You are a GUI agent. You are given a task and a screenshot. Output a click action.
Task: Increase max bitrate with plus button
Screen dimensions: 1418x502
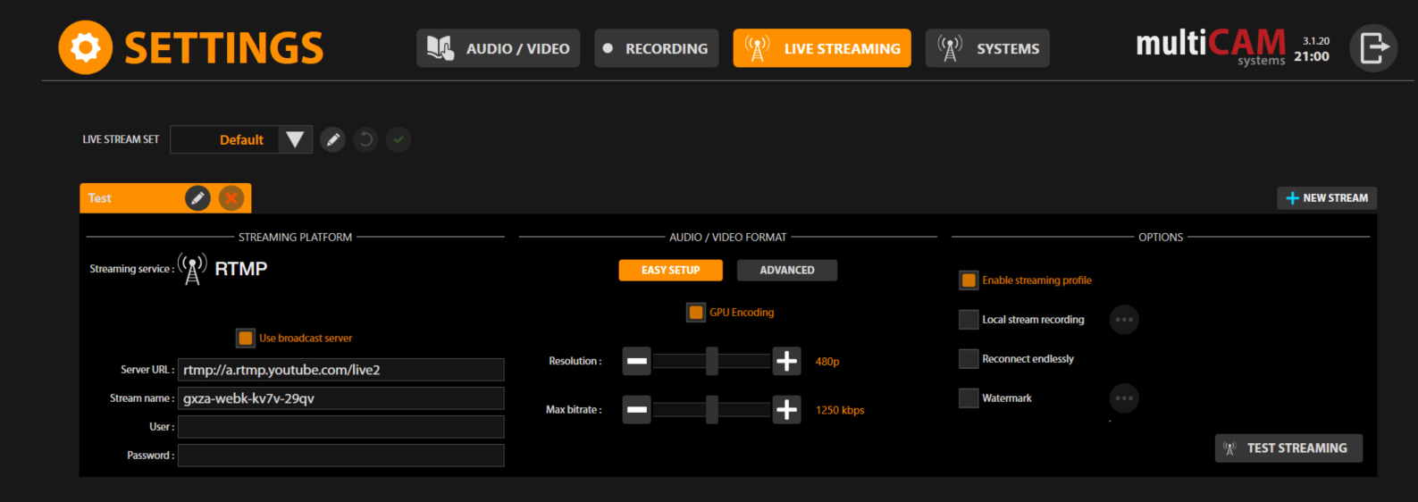pos(786,410)
